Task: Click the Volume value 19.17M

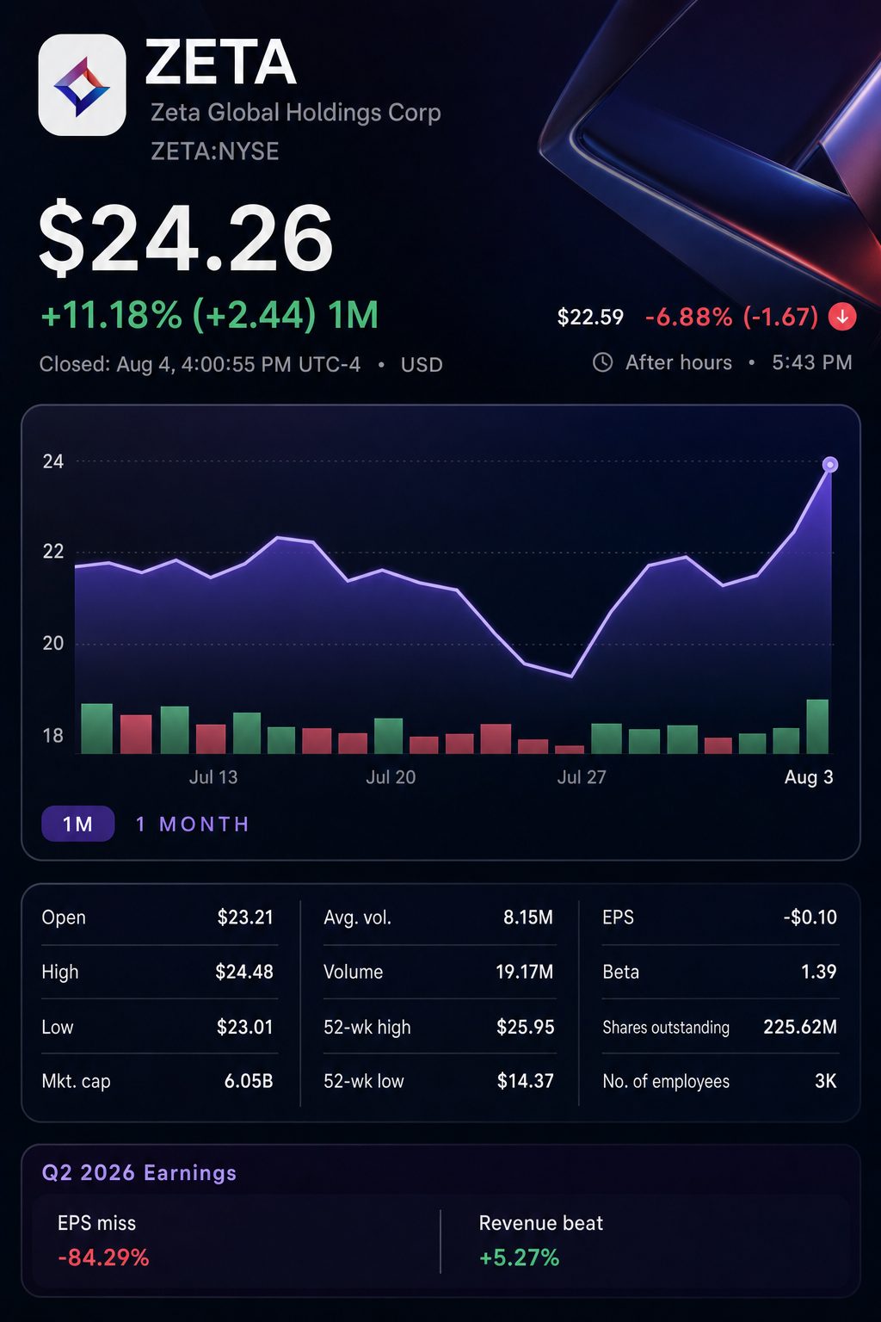Action: (x=525, y=972)
